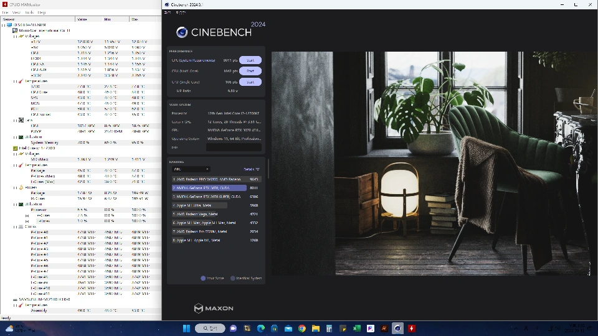Collapse SAMSUNG drive Temperatures group
598x336 pixels.
tap(15, 305)
